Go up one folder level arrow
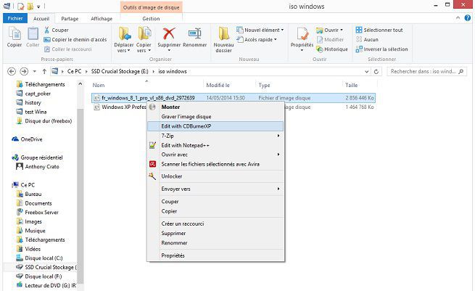This screenshot has width=475, height=291. pyautogui.click(x=44, y=72)
